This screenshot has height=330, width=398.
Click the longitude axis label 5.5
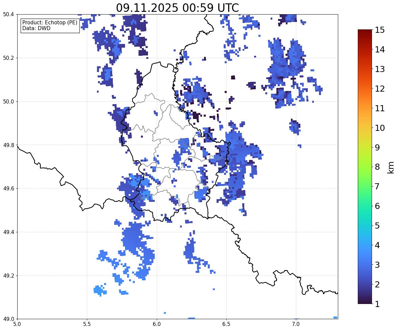[x=87, y=324]
